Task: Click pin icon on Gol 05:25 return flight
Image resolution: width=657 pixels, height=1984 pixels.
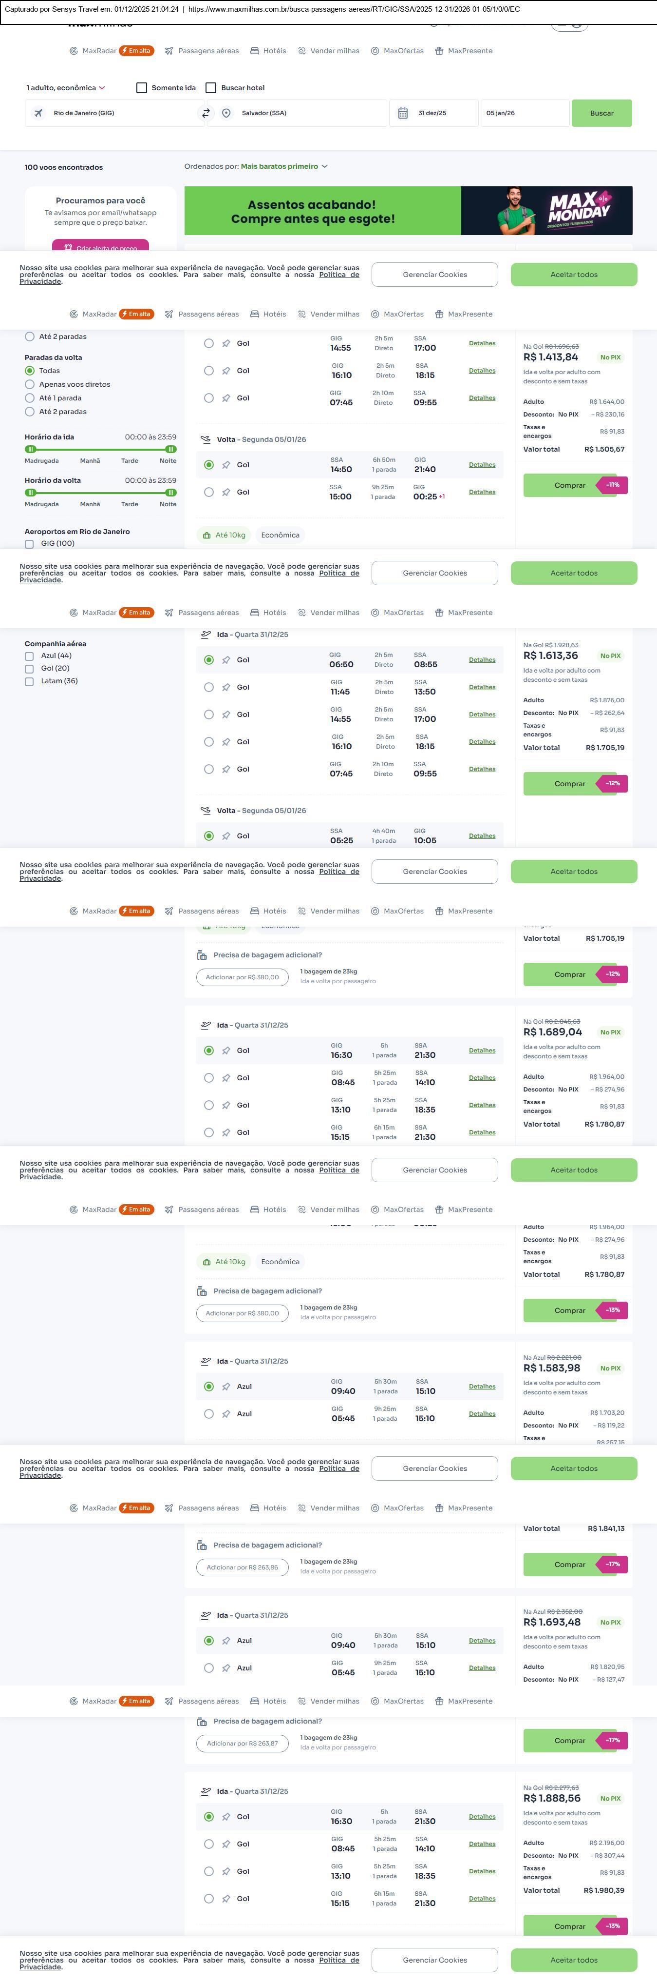Action: (x=226, y=835)
